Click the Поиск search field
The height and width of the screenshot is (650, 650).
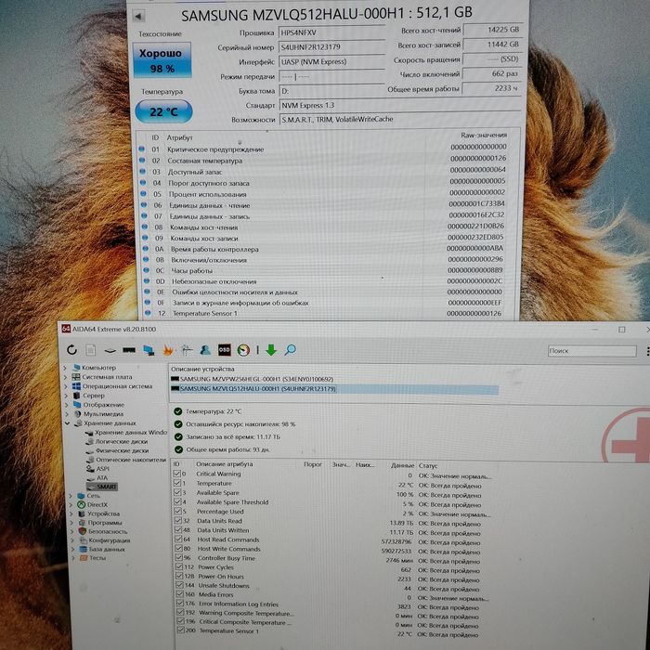click(592, 351)
